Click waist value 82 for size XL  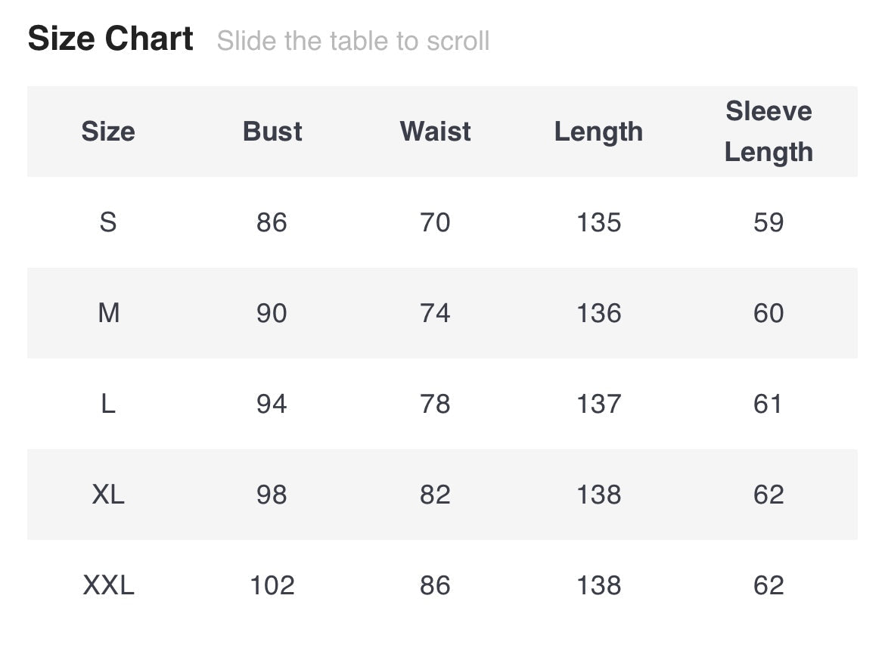coord(435,495)
